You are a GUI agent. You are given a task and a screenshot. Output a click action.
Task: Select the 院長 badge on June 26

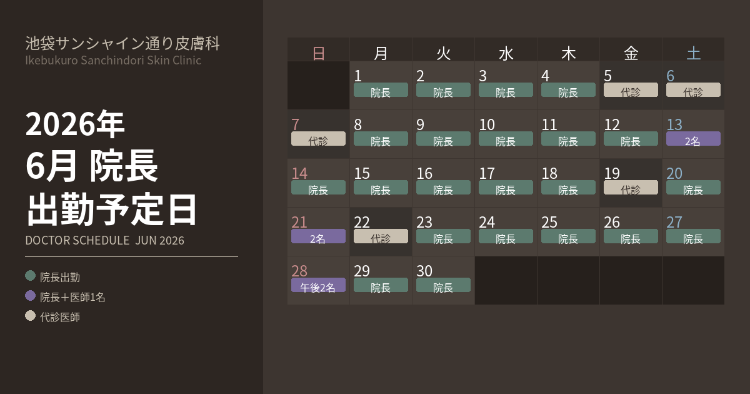click(x=631, y=236)
